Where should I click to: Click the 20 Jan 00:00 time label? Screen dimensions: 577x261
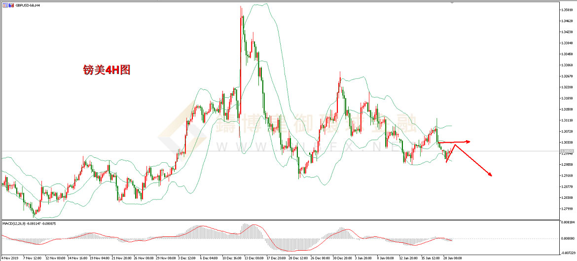coord(452,258)
